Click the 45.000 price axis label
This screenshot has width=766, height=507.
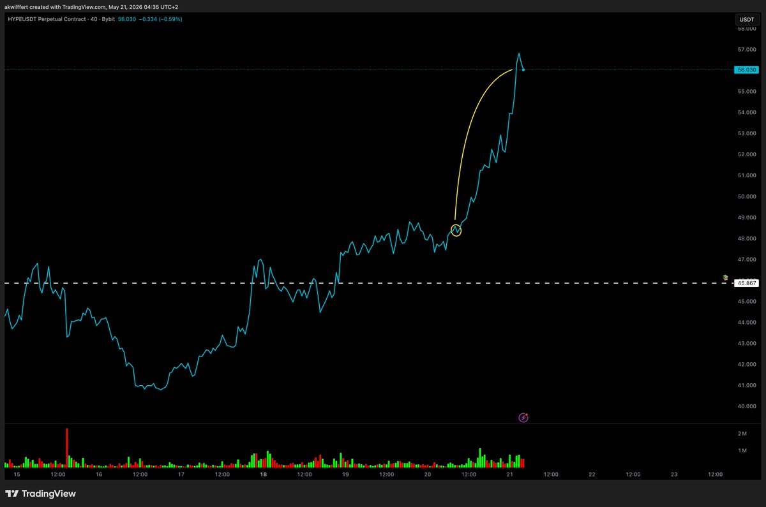click(x=746, y=302)
